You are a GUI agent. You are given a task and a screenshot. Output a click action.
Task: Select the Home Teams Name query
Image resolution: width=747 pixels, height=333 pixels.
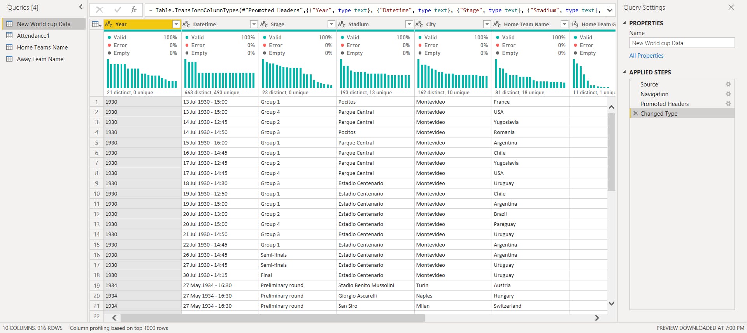coord(44,47)
